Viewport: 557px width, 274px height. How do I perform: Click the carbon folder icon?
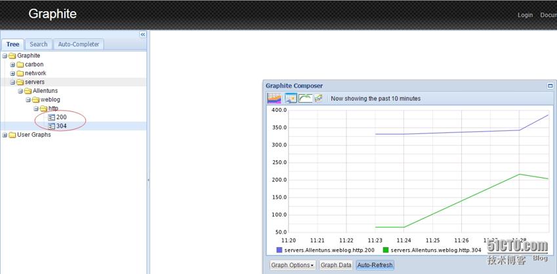click(x=20, y=65)
